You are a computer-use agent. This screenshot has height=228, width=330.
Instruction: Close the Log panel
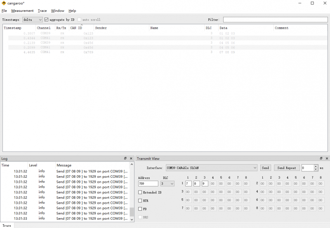[x=131, y=158]
